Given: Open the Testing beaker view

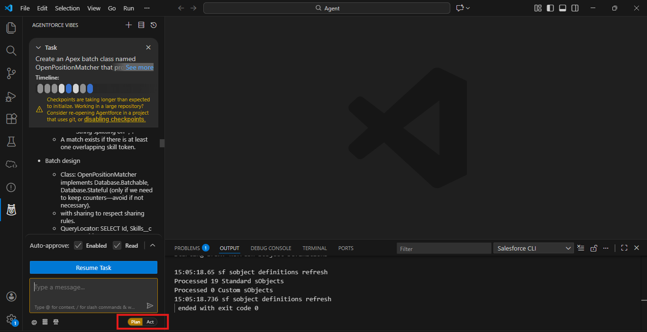Looking at the screenshot, I should pyautogui.click(x=11, y=141).
